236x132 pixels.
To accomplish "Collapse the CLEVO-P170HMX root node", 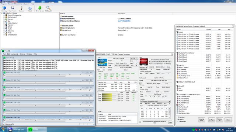I will (1, 13).
